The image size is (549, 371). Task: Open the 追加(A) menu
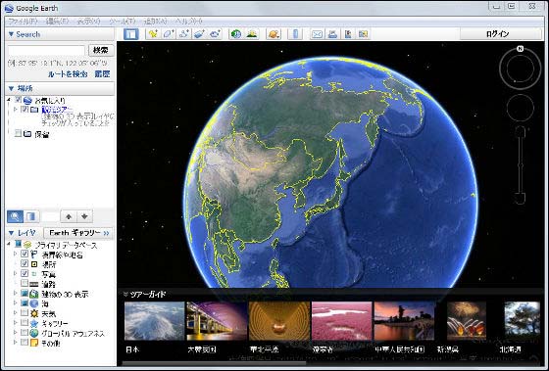156,22
